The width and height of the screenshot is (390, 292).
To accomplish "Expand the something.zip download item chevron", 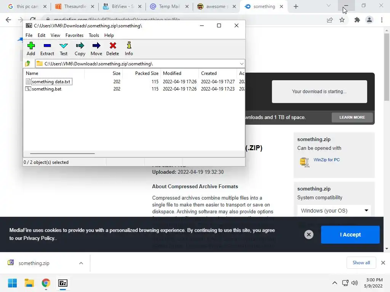I will pyautogui.click(x=81, y=263).
